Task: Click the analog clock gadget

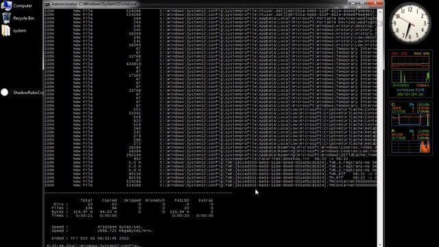Action: click(x=410, y=23)
